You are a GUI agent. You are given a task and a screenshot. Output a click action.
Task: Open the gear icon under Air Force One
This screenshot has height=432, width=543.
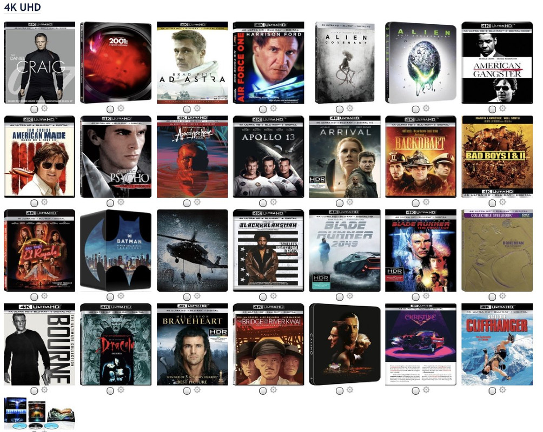(x=273, y=108)
